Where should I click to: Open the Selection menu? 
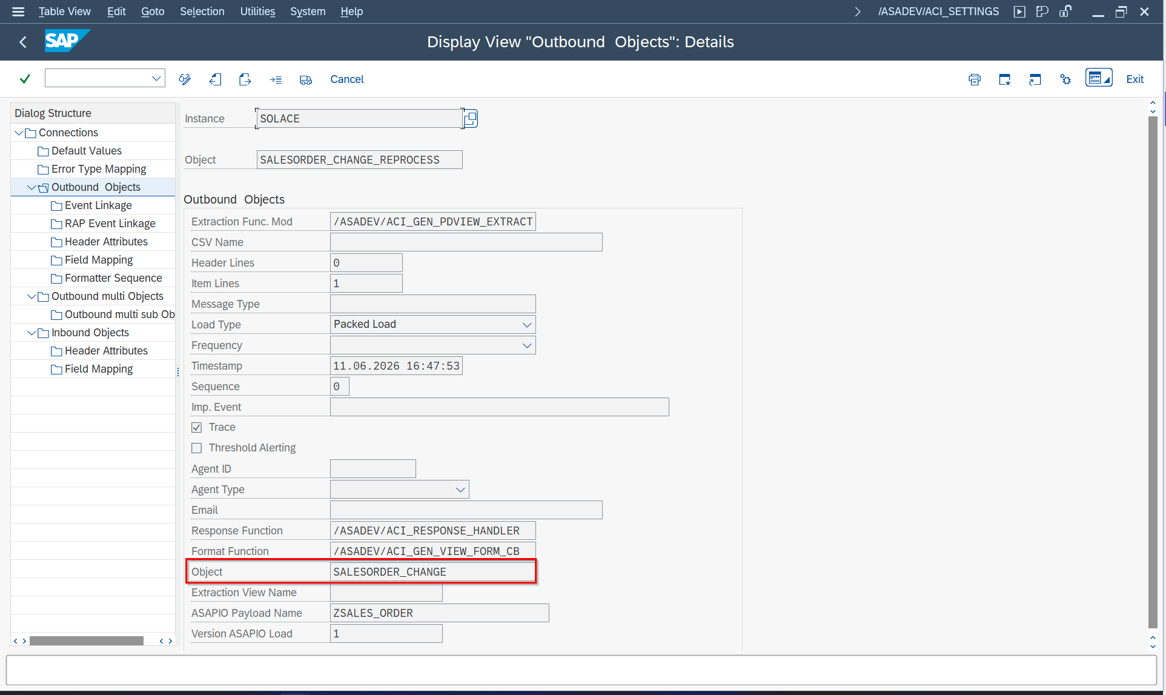pos(202,12)
